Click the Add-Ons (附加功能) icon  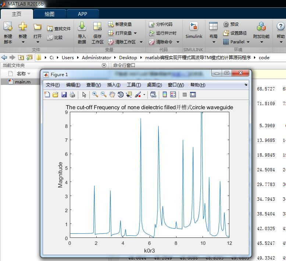[261, 26]
